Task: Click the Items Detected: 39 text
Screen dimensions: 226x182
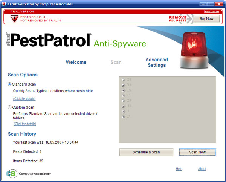Action: [28, 161]
